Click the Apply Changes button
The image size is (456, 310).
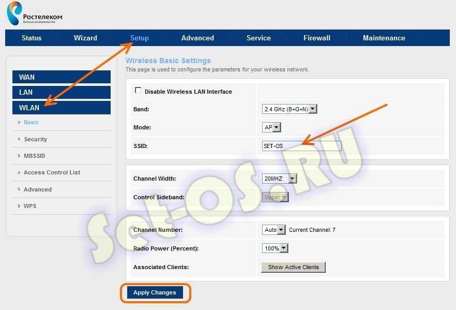155,292
